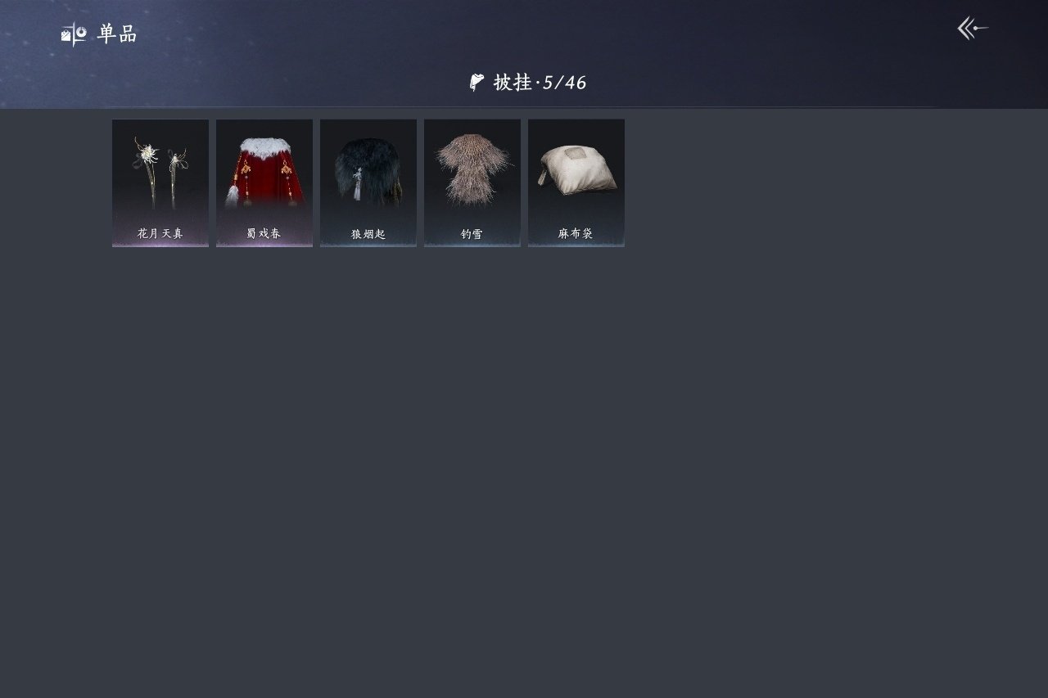
Task: Click the 钓雪 name label
Action: (472, 234)
